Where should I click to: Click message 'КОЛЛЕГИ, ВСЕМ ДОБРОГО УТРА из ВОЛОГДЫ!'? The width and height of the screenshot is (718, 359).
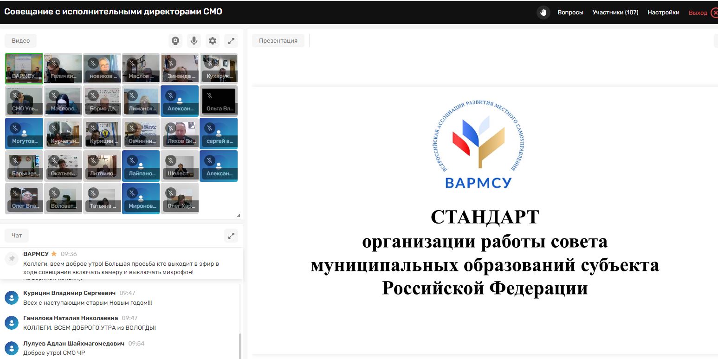(x=90, y=328)
